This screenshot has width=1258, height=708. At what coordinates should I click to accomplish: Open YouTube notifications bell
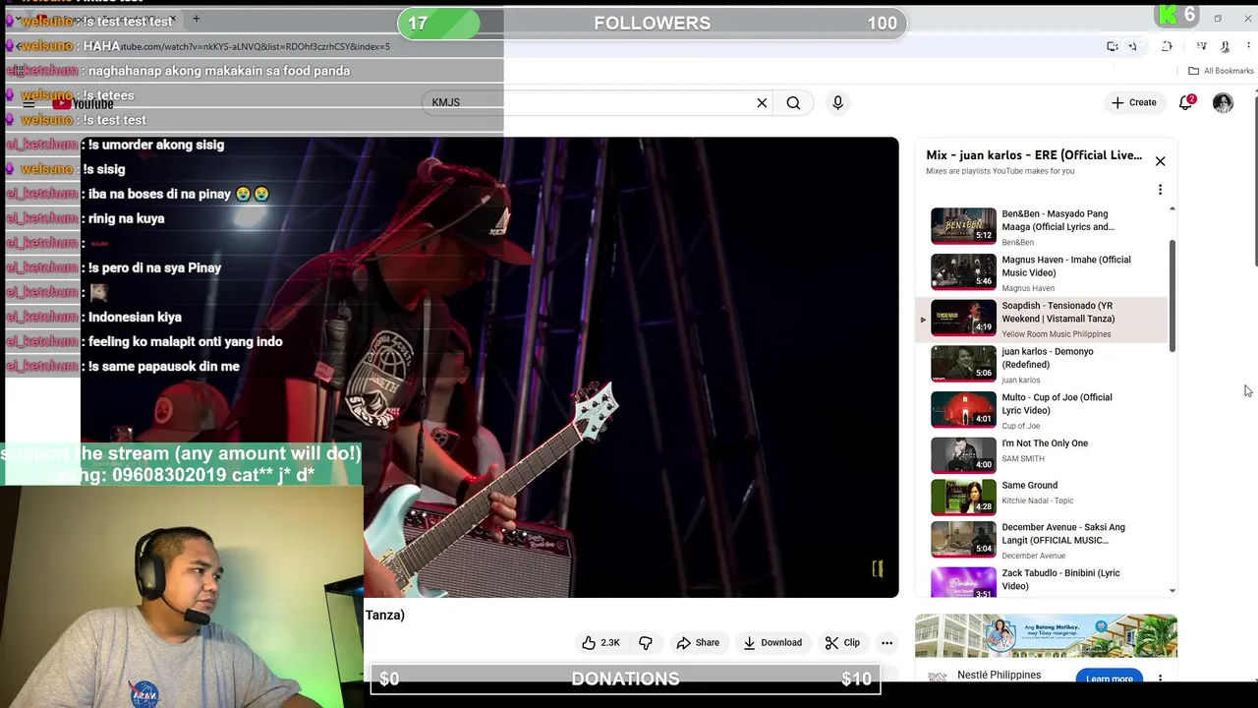point(1186,102)
